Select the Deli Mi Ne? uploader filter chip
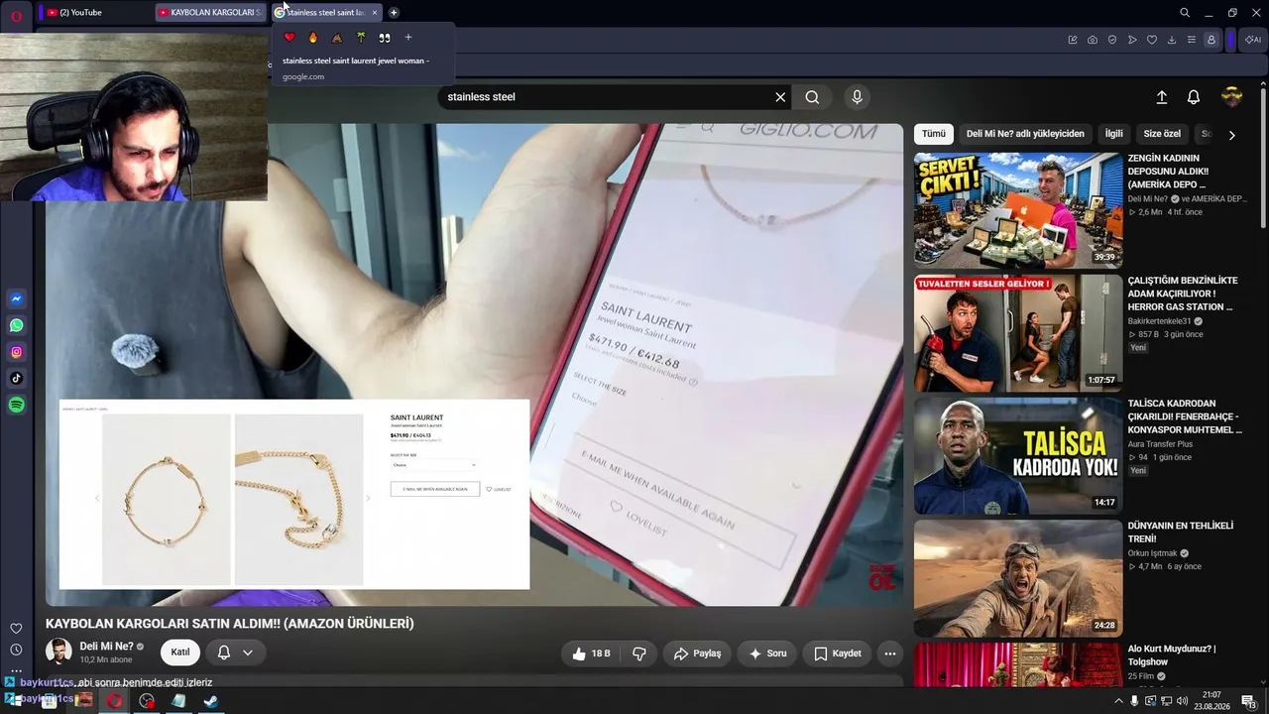 [x=1025, y=134]
